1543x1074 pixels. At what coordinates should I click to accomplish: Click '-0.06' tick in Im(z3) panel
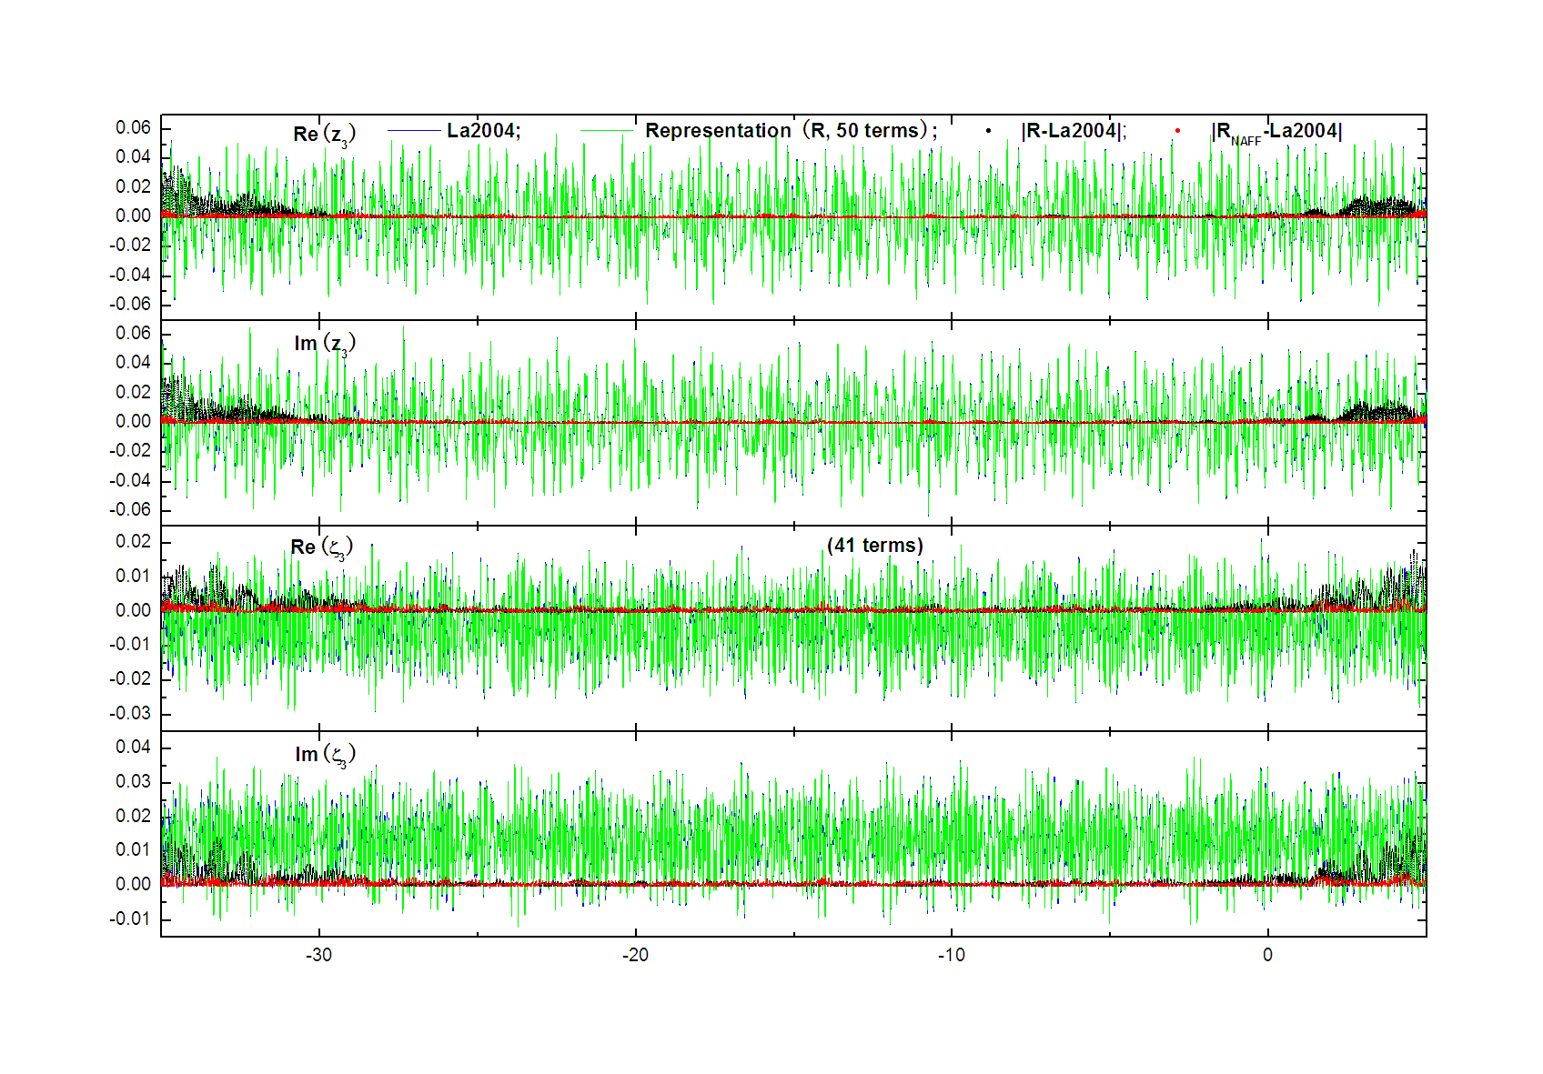[x=130, y=509]
